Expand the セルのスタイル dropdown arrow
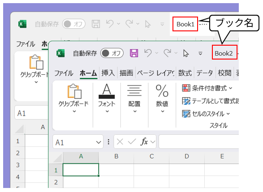 click(228, 114)
